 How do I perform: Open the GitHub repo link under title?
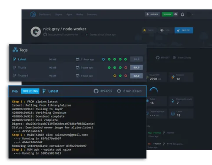pyautogui.click(x=63, y=35)
